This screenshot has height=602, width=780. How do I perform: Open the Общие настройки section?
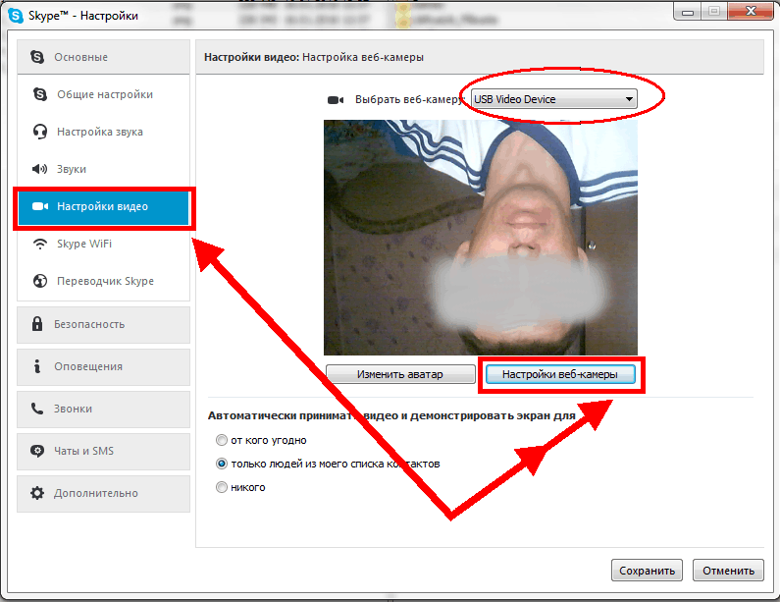click(104, 94)
